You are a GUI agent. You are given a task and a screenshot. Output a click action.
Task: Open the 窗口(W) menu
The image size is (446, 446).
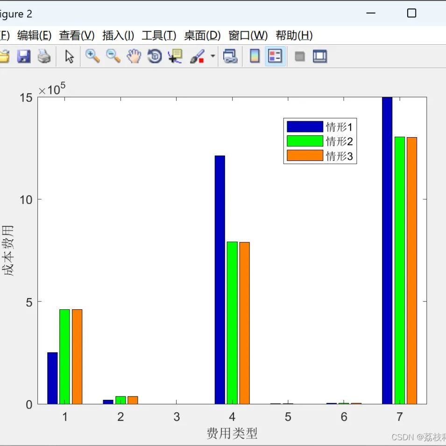tap(248, 35)
